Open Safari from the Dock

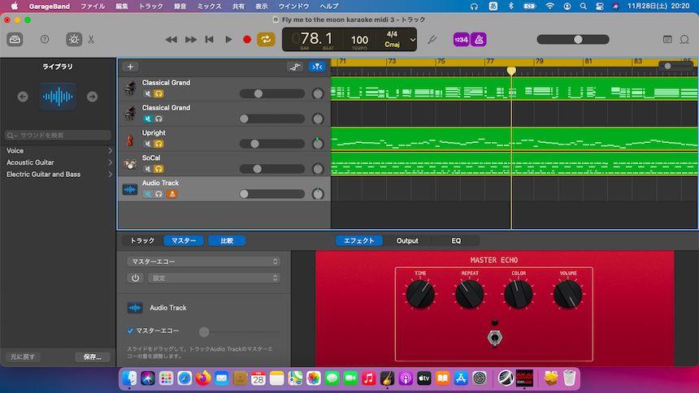[185, 378]
